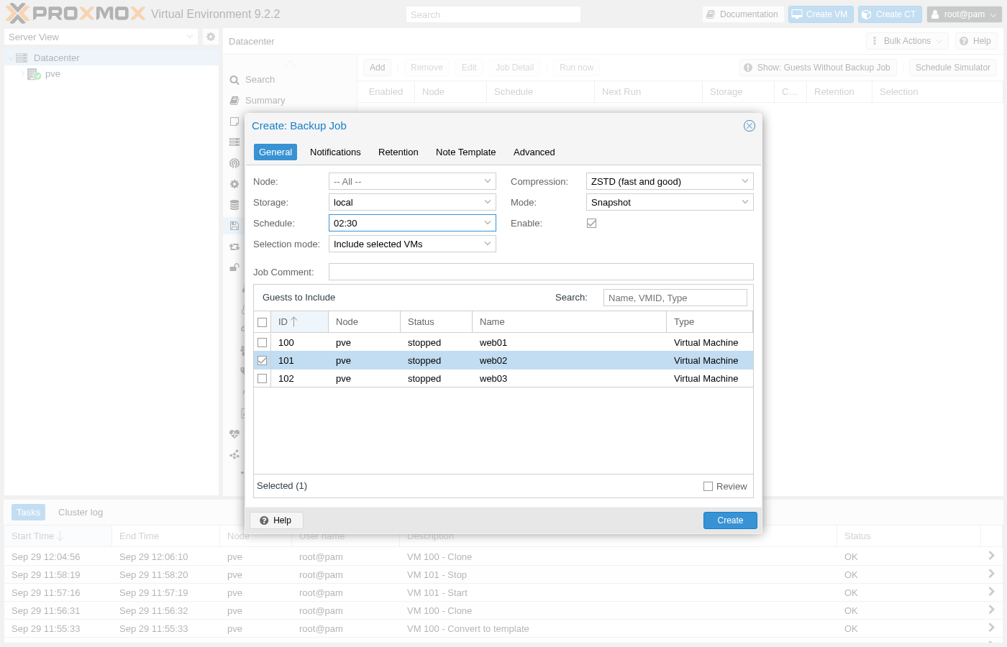Switch to Advanced tab
This screenshot has width=1007, height=647.
pos(534,152)
